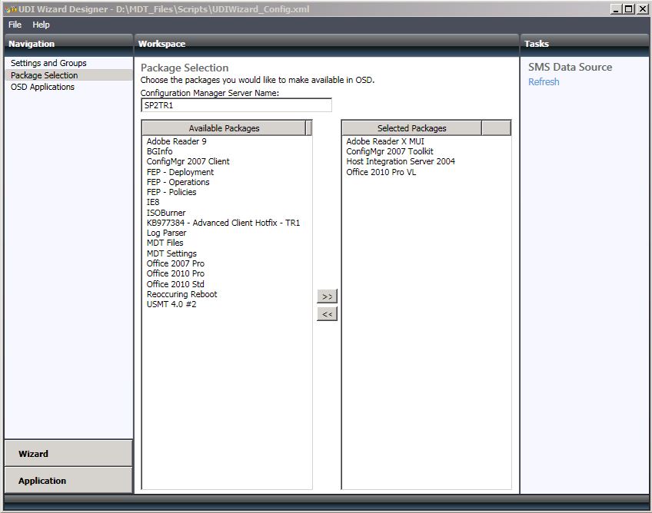Image resolution: width=652 pixels, height=513 pixels.
Task: Select ISOBurner package
Action: (x=166, y=213)
